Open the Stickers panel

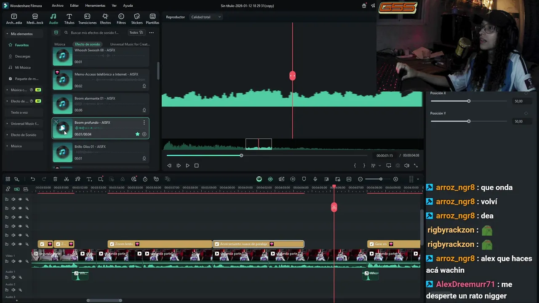tap(137, 19)
